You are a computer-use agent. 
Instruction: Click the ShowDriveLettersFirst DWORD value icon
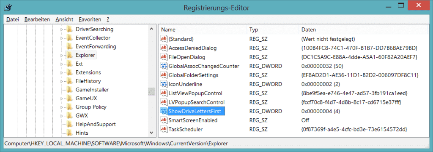coord(164,111)
